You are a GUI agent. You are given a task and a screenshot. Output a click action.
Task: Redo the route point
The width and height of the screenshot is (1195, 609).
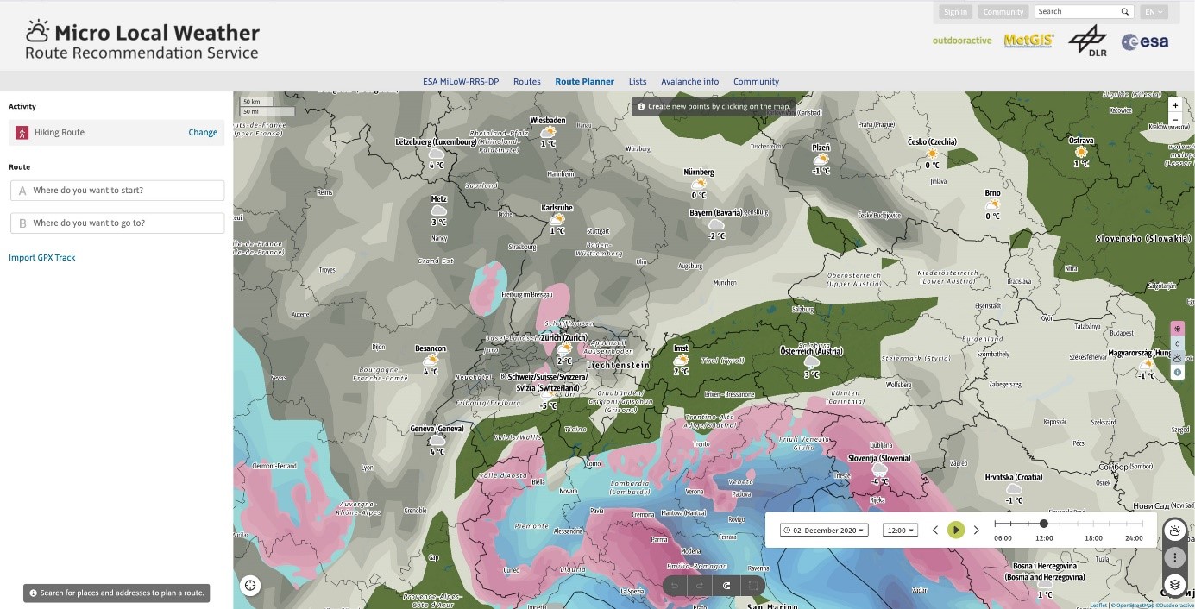pos(700,586)
